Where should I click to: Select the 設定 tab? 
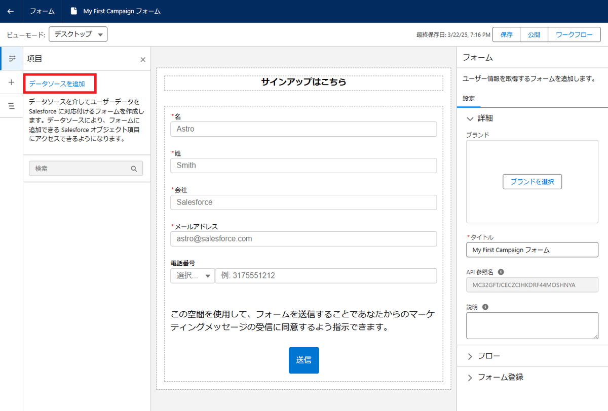tap(469, 99)
